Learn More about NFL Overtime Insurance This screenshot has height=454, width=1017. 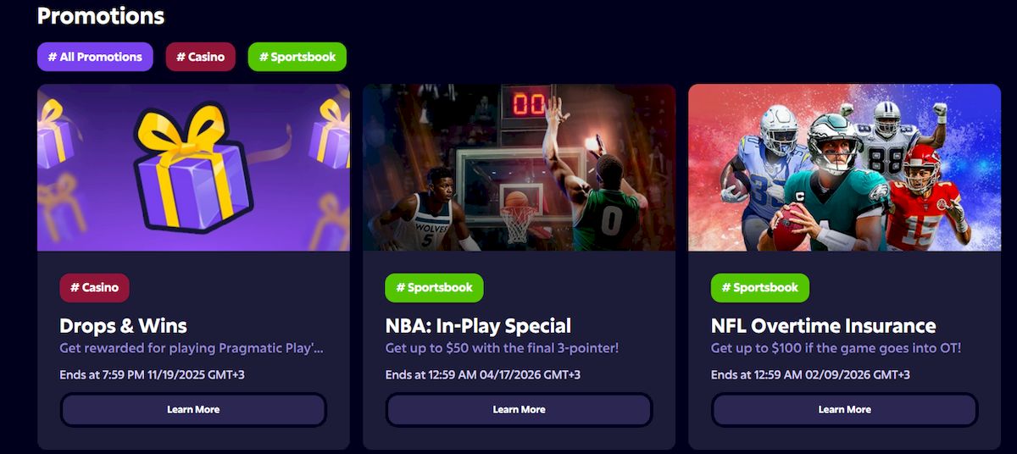(844, 409)
